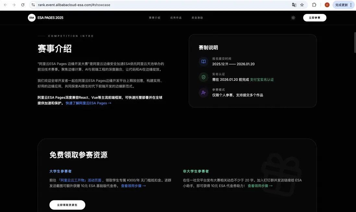Click the 立即领取资源包 button

(67, 205)
